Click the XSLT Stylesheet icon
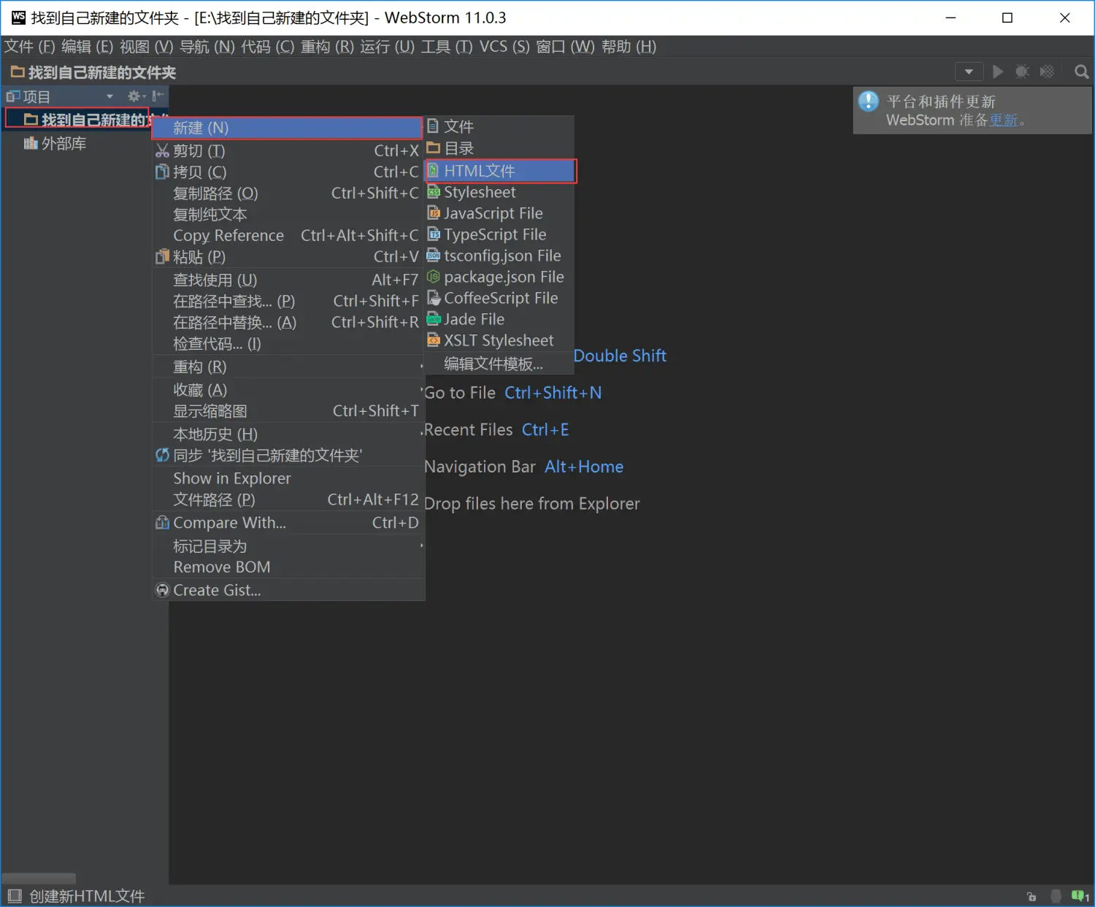 434,340
